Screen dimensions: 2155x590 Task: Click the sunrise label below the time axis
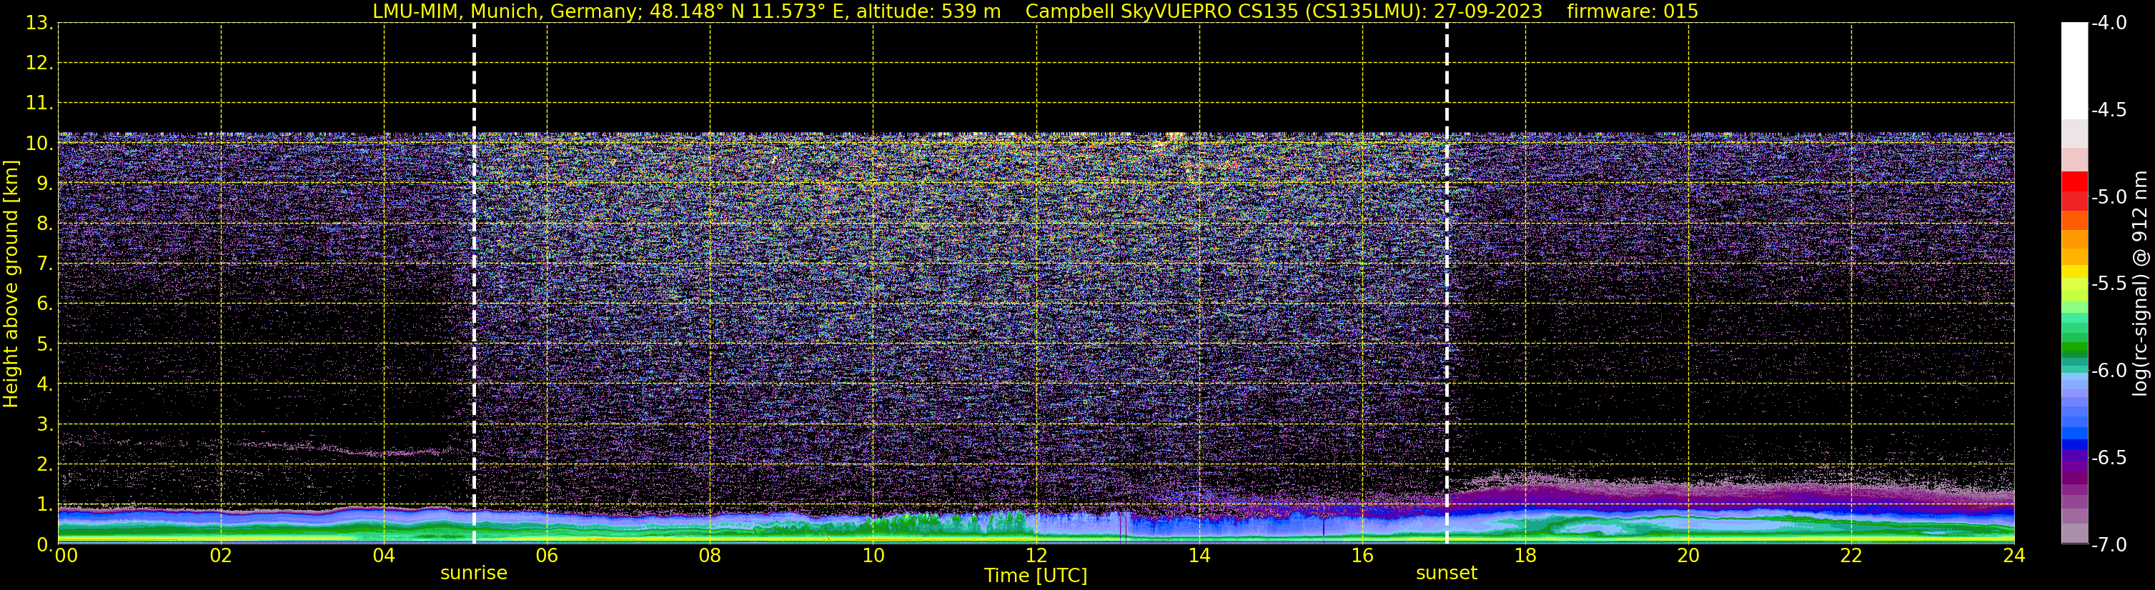pyautogui.click(x=473, y=574)
